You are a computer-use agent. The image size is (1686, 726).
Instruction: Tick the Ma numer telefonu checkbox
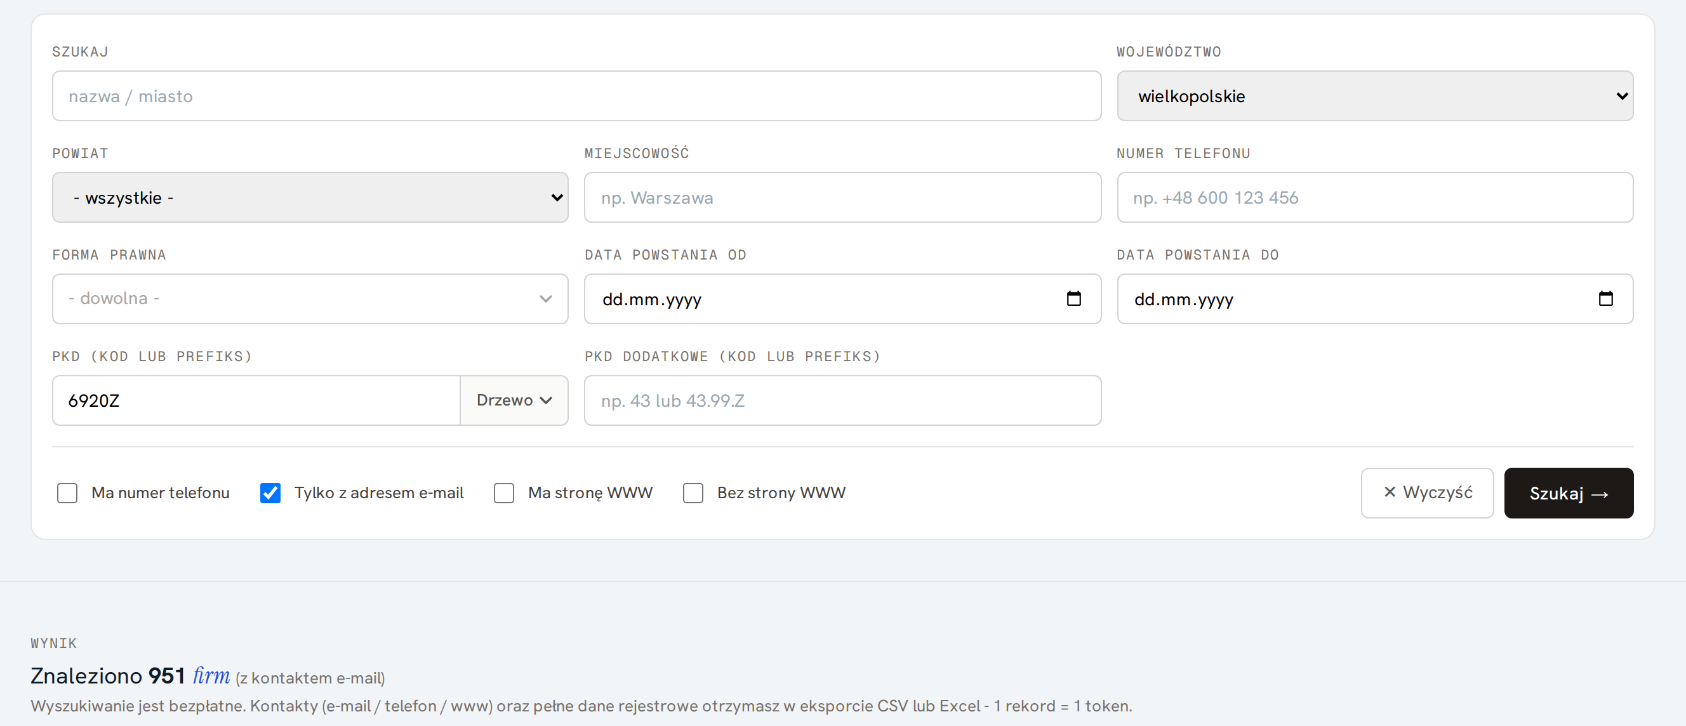[x=67, y=492]
